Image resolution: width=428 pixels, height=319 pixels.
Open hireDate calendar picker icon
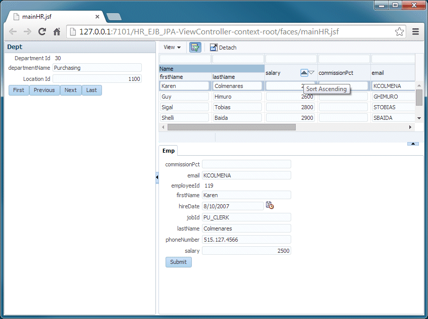270,205
